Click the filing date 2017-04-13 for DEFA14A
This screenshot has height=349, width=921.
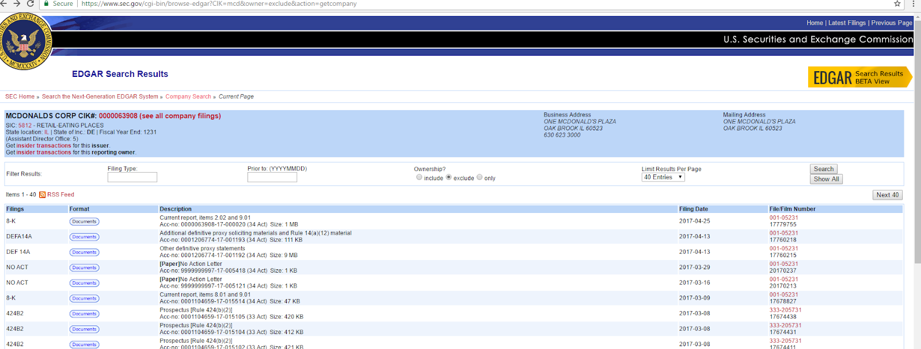(694, 236)
